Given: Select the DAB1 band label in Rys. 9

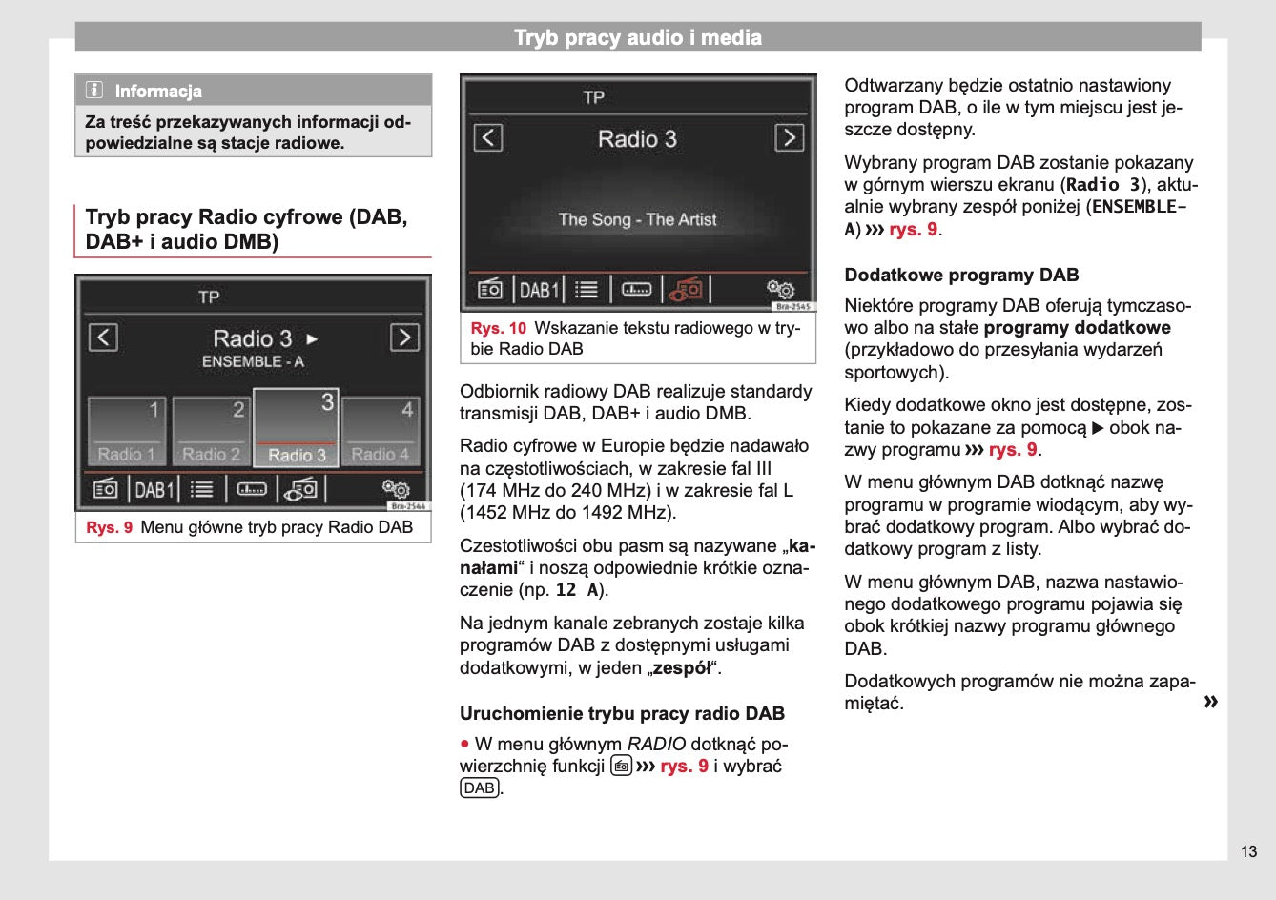Looking at the screenshot, I should click(x=154, y=490).
